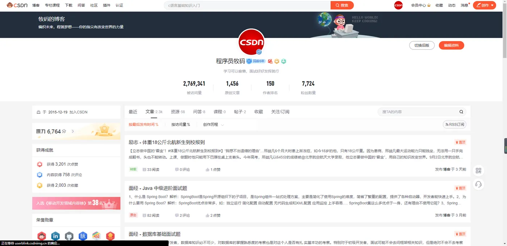This screenshot has height=246, width=507.
Task: Click 33 阅读 count on 励志 article
Action: click(x=151, y=170)
